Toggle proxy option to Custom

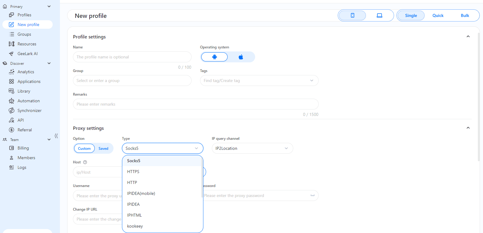click(84, 148)
